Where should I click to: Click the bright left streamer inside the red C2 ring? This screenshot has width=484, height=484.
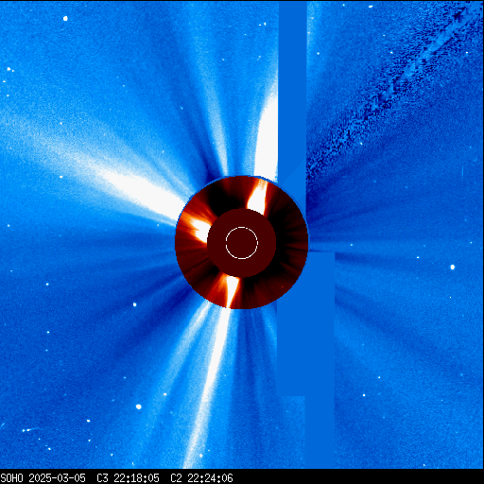pos(196,227)
